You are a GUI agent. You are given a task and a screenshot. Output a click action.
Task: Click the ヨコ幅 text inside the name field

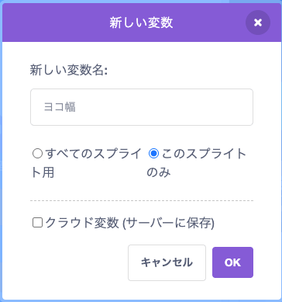(x=60, y=107)
